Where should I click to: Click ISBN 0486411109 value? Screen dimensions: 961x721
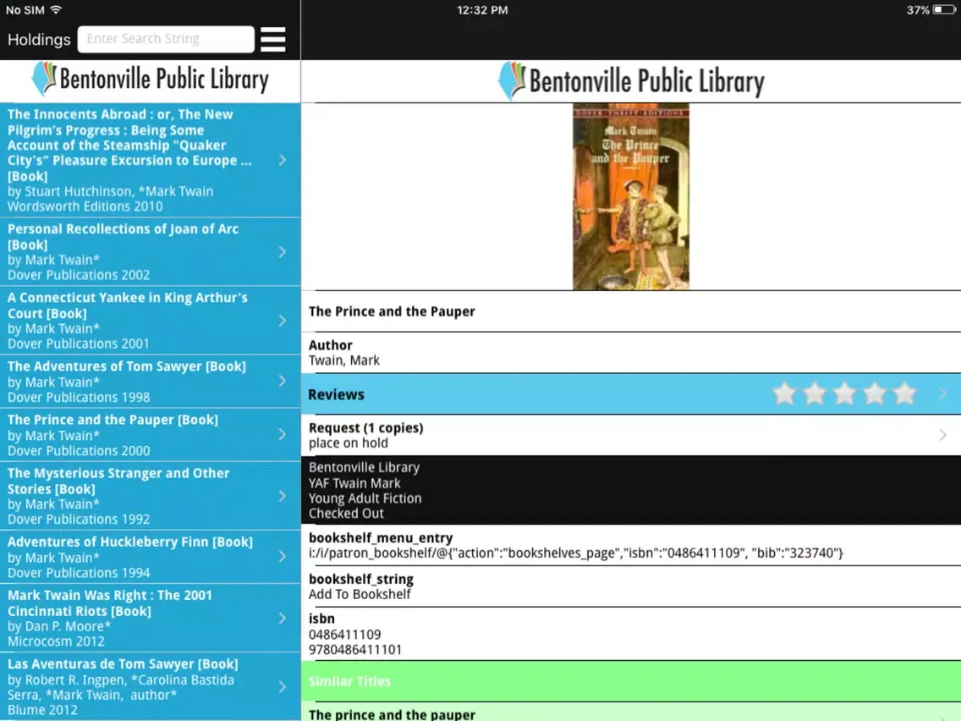click(x=344, y=634)
